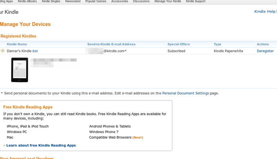277x159 pixels.
Task: Click the Compatible Web Browsers entry
Action: pos(110,138)
